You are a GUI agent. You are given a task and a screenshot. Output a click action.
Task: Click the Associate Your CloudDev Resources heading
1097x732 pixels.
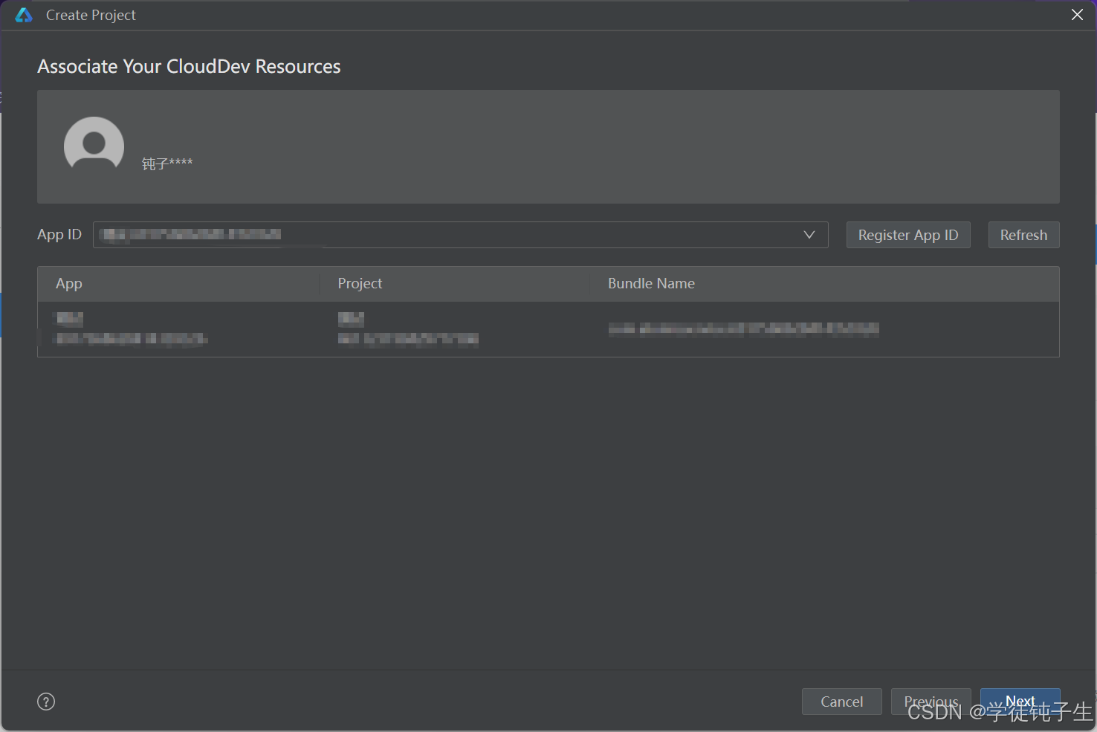coord(189,66)
